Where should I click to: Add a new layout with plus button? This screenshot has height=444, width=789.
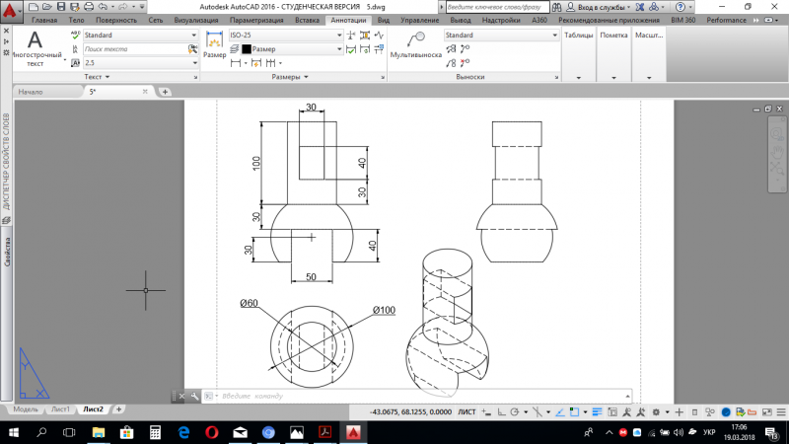118,409
